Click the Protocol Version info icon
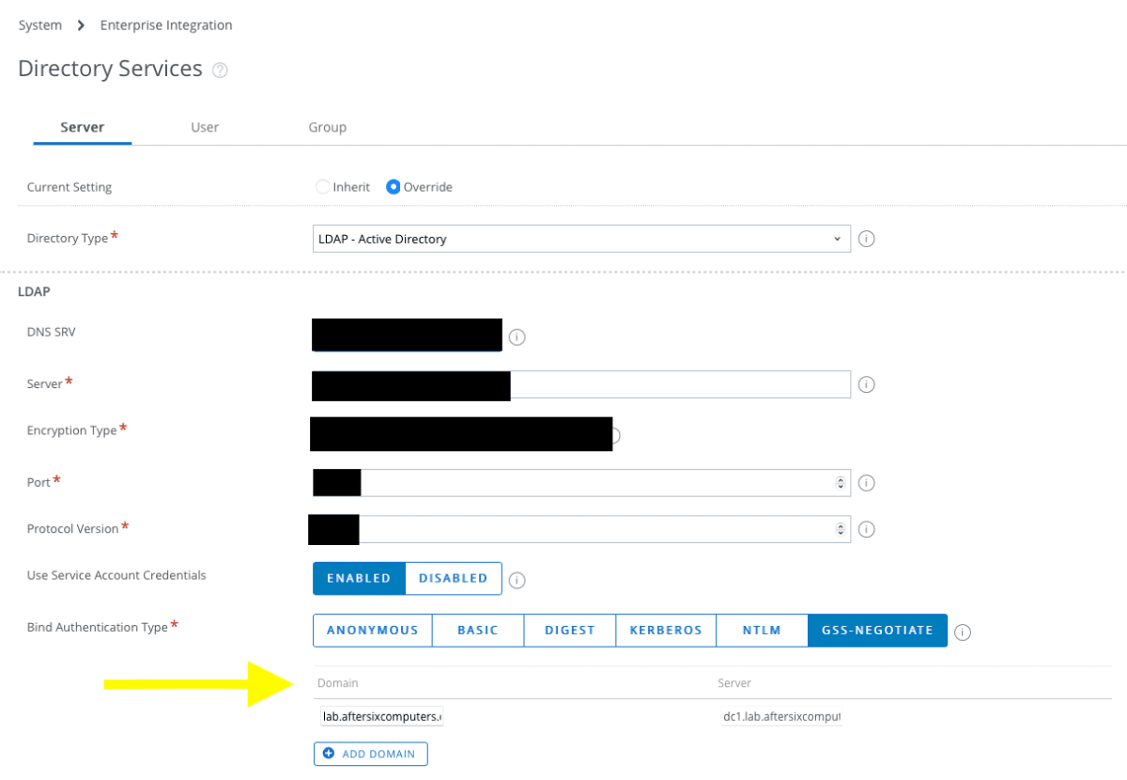This screenshot has height=780, width=1127. click(866, 529)
